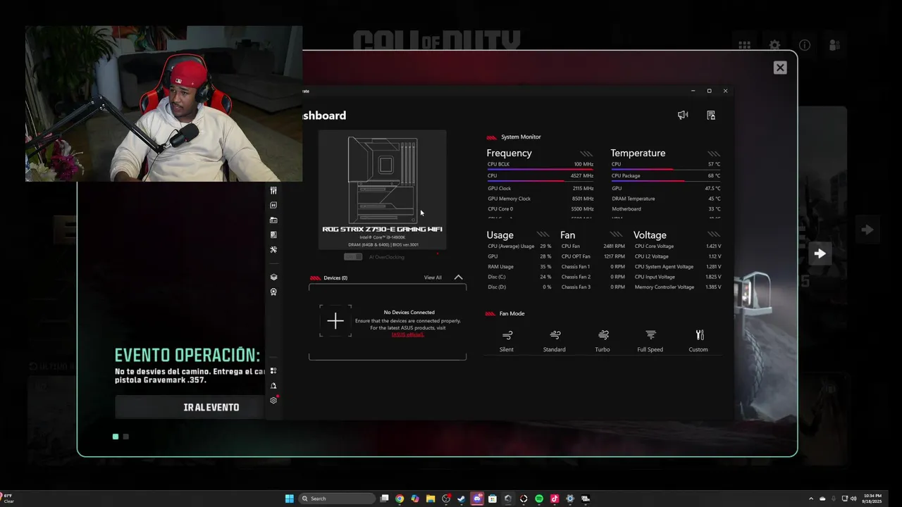Click the CPU OPT Fan row
The width and height of the screenshot is (902, 507).
[593, 256]
